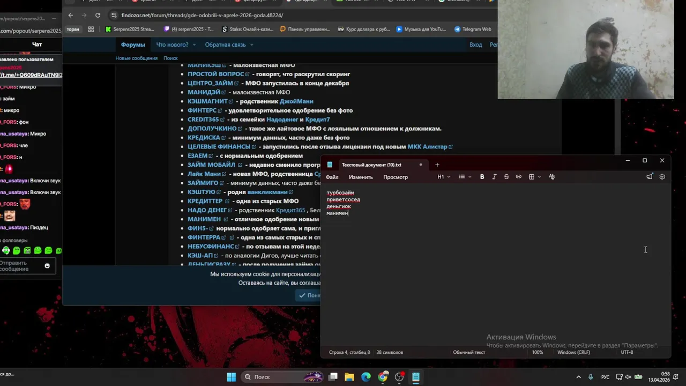The image size is (686, 386).
Task: Clear formatting icon in Notepad toolbar
Action: tap(551, 176)
